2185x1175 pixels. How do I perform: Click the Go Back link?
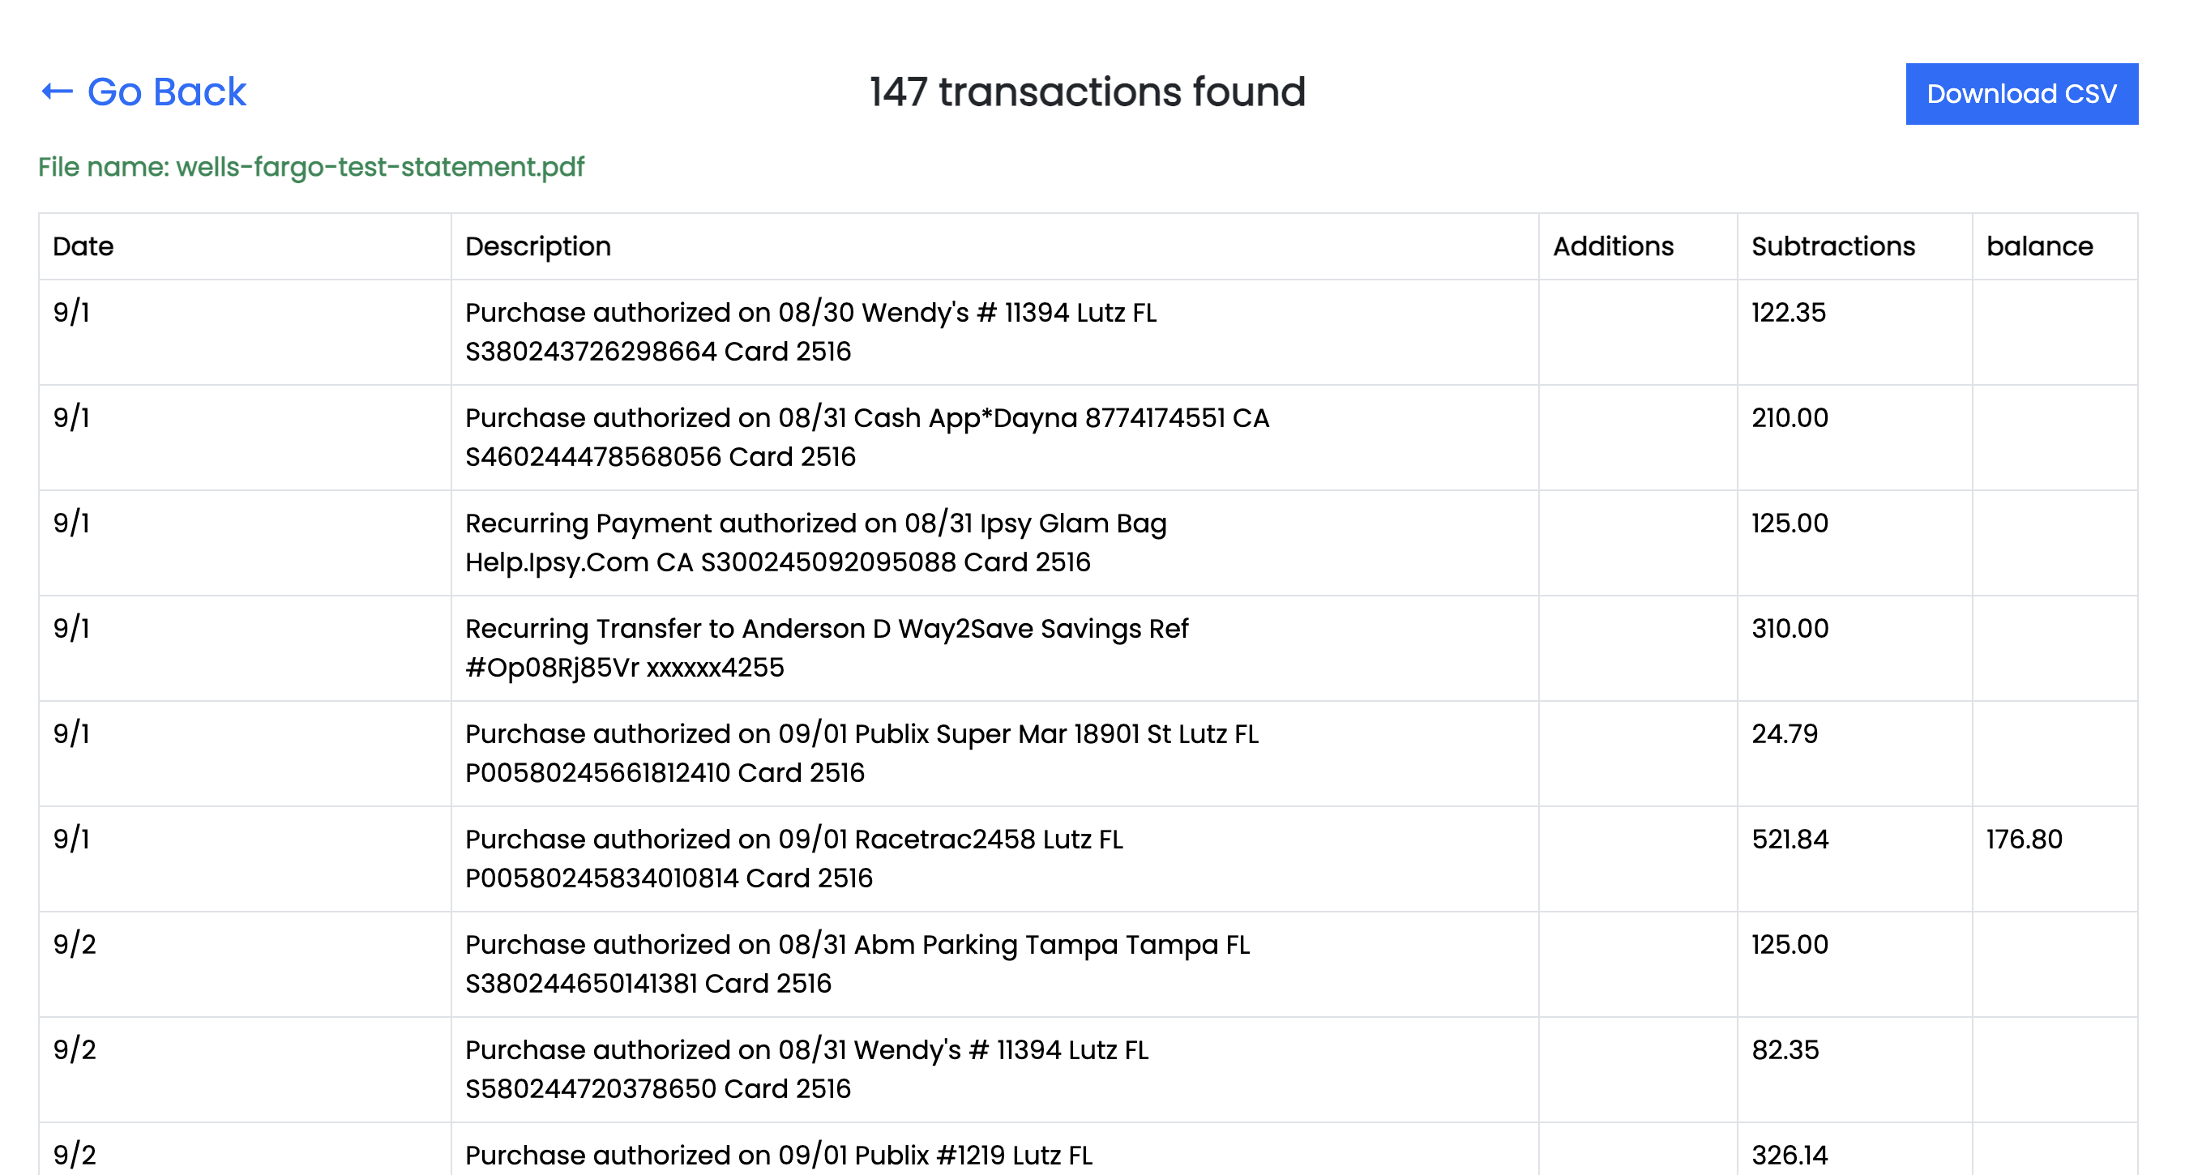165,92
